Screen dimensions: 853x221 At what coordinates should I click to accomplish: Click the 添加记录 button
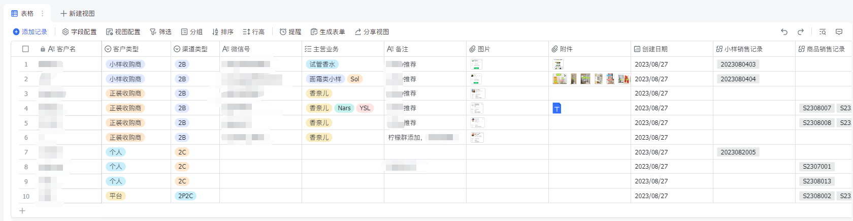(30, 32)
